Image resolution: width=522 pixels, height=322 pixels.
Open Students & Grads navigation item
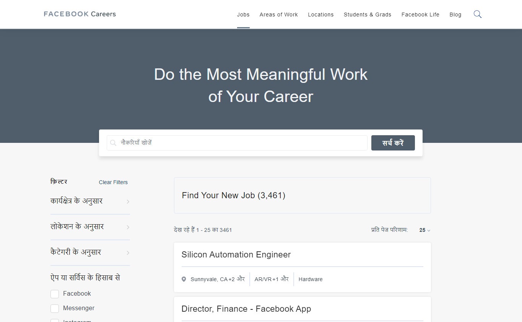click(x=367, y=15)
